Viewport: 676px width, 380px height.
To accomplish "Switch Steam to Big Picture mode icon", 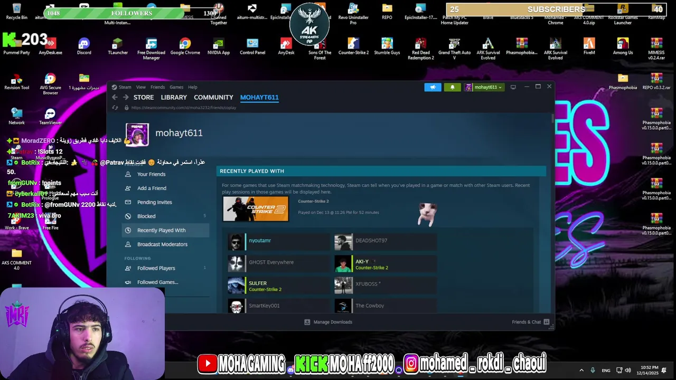I will click(x=513, y=87).
